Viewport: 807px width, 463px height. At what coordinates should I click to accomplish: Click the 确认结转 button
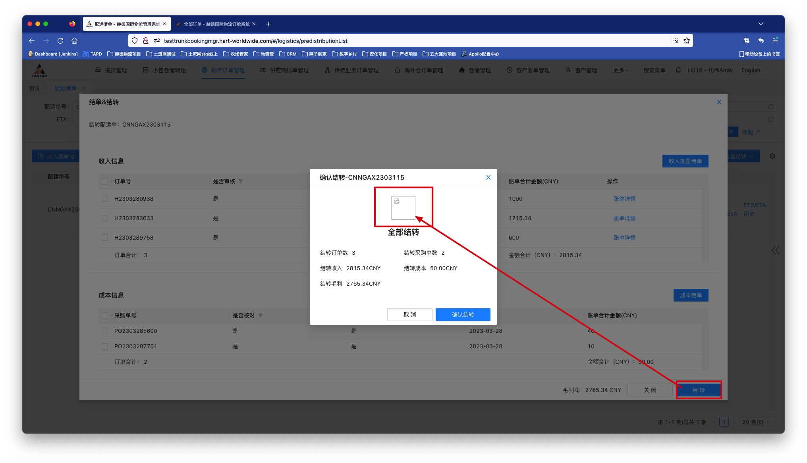[x=463, y=315]
